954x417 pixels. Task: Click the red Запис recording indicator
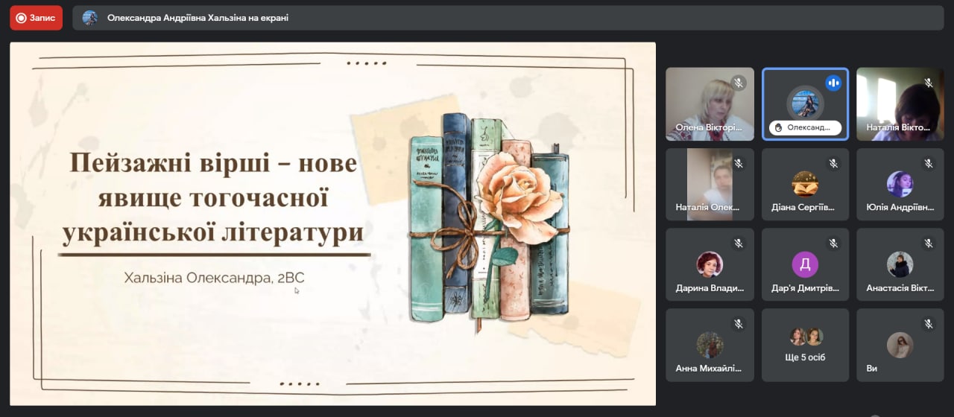click(36, 17)
